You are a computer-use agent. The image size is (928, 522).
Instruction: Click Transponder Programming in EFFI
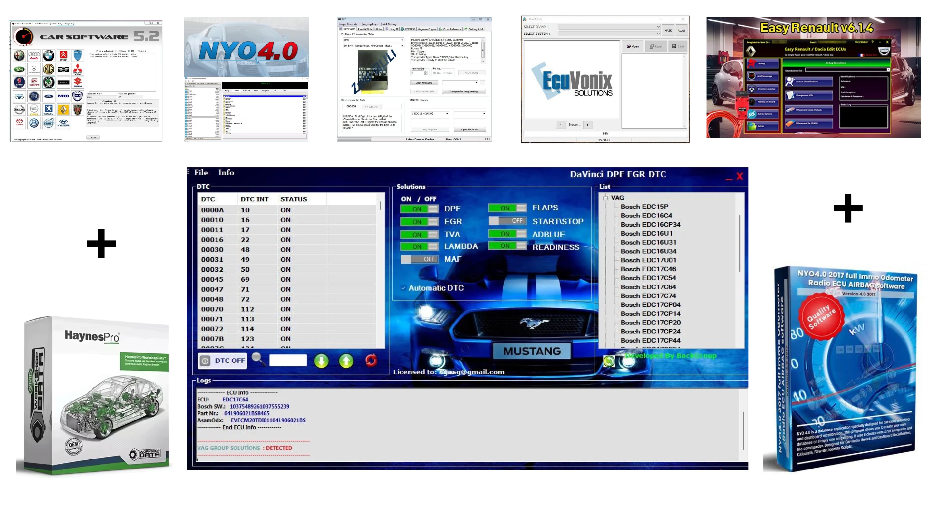tap(463, 92)
